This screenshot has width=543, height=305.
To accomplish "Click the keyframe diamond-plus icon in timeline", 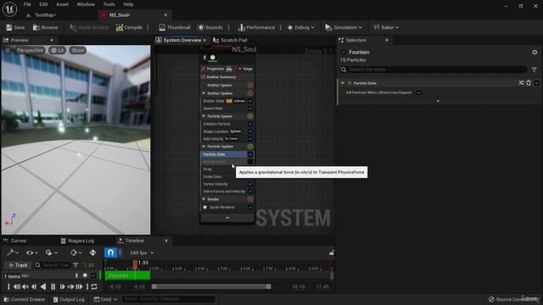I will coord(92,252).
